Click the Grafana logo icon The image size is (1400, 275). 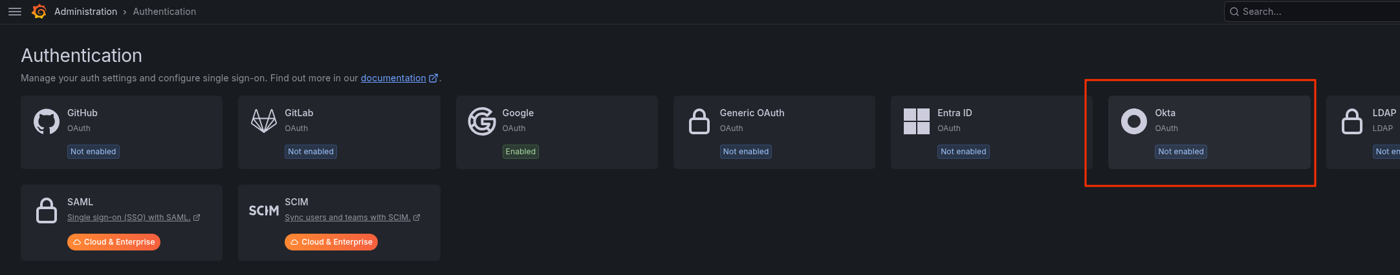(x=39, y=12)
